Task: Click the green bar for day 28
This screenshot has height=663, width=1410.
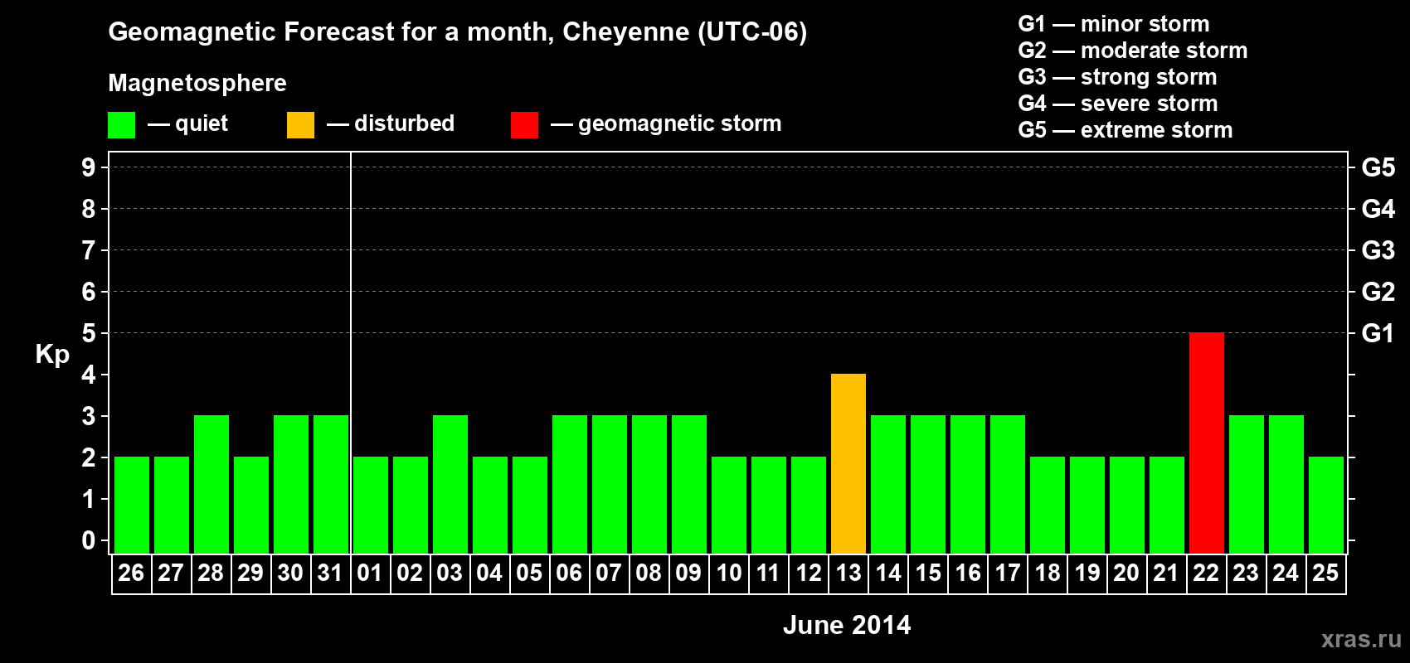Action: click(211, 485)
